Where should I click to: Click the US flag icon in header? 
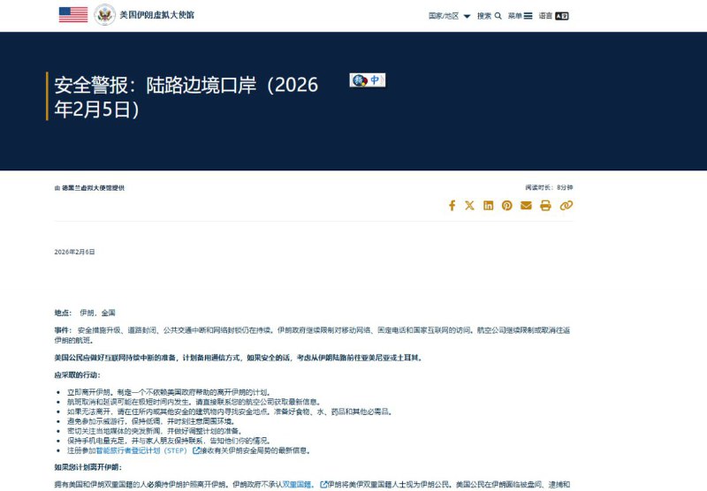point(73,15)
